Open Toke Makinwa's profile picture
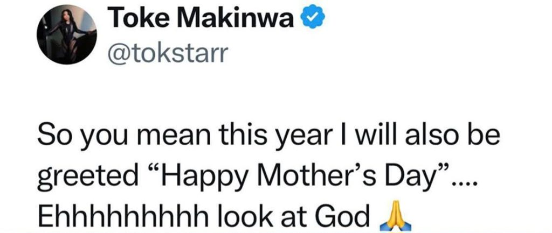Viewport: 552px width, 233px height. point(66,35)
